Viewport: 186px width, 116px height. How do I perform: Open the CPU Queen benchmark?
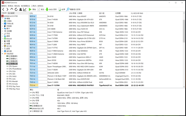12,66
